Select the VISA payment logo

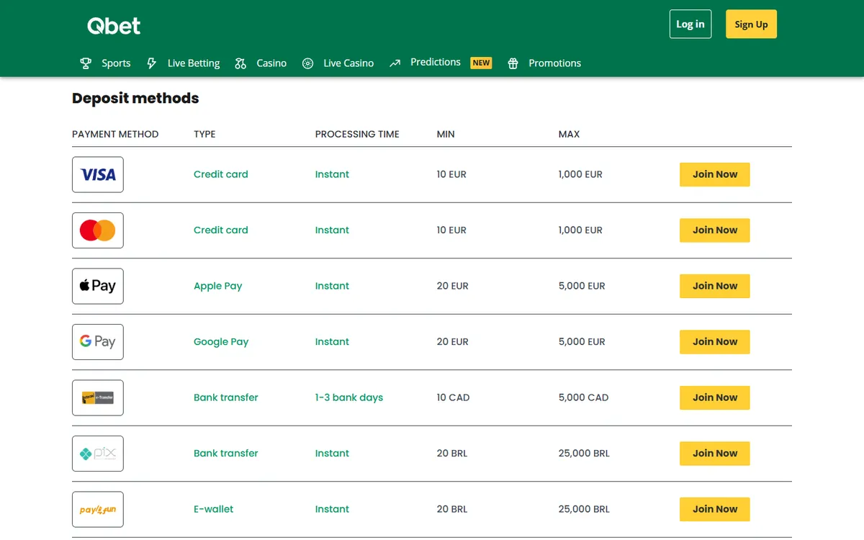tap(98, 174)
